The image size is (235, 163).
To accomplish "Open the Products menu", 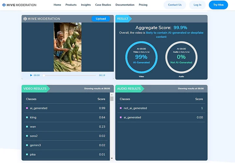I will pos(71,5).
